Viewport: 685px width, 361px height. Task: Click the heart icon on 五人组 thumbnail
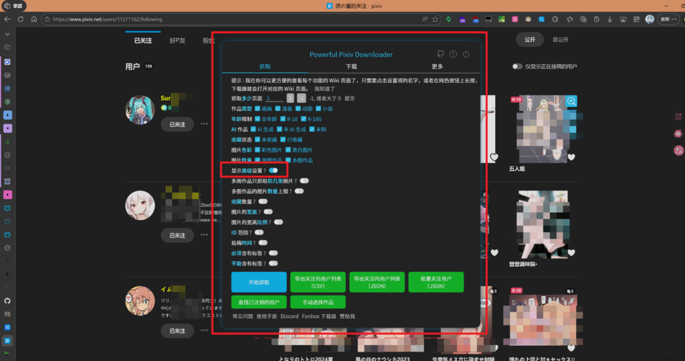tap(494, 157)
